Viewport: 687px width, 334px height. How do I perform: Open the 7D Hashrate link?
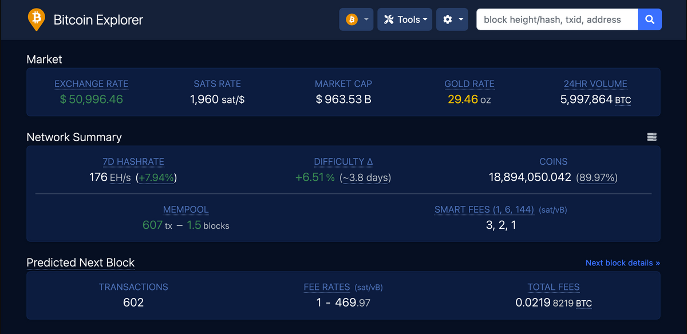pyautogui.click(x=133, y=162)
